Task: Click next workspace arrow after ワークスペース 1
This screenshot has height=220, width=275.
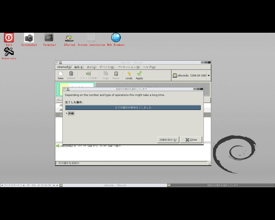Action: click(x=24, y=185)
